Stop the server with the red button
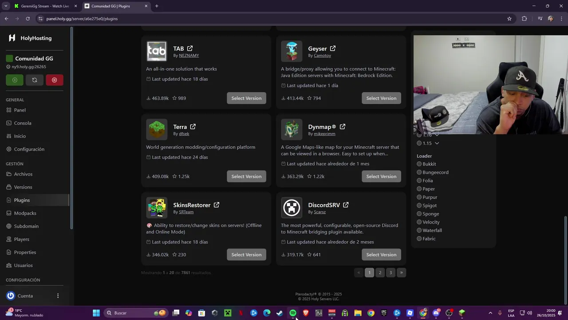This screenshot has width=568, height=320. [x=55, y=80]
